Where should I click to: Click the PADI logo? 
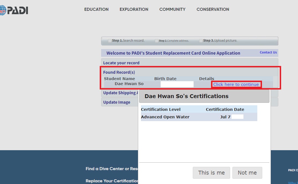click(14, 10)
